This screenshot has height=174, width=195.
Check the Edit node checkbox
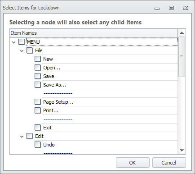pyautogui.click(x=30, y=136)
